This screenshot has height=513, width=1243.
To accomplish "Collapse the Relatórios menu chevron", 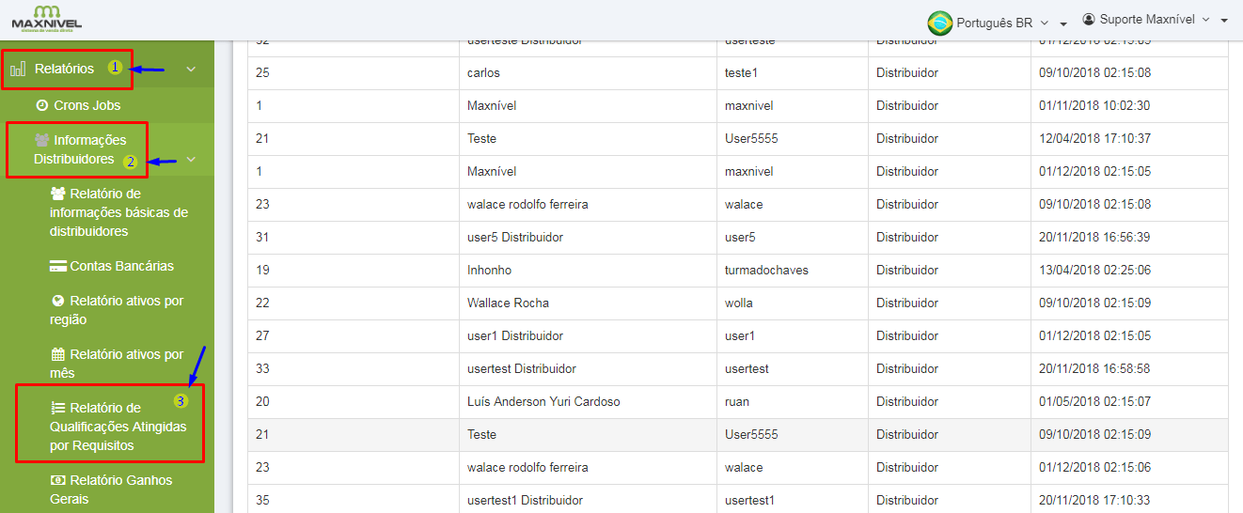I will point(191,69).
